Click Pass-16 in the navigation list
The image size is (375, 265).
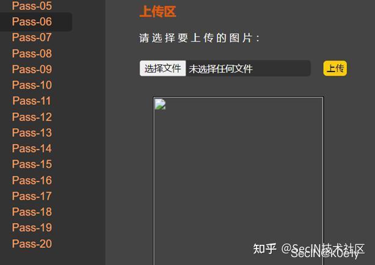pos(32,180)
